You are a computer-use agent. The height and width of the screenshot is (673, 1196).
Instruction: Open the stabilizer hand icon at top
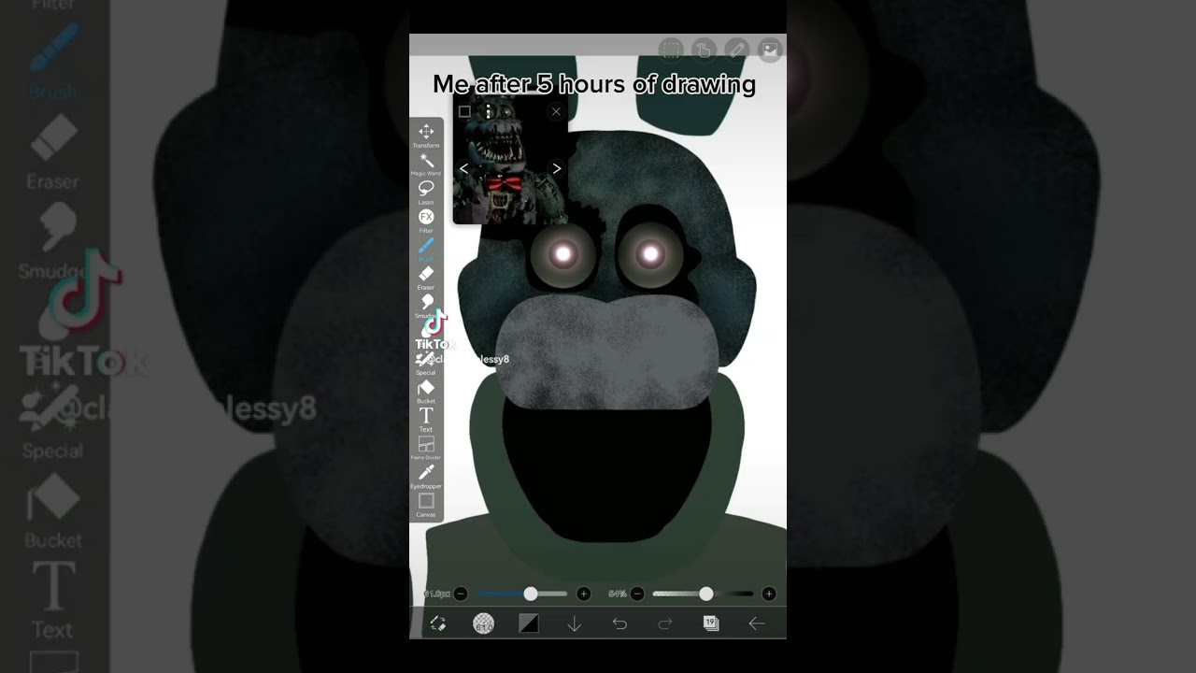click(704, 50)
